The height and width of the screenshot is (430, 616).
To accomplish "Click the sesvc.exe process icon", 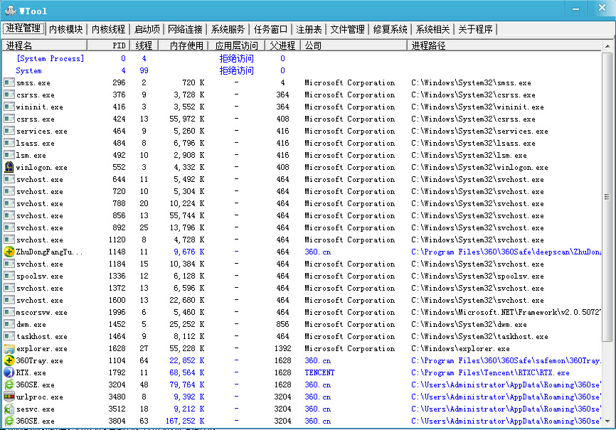I will tap(9, 409).
